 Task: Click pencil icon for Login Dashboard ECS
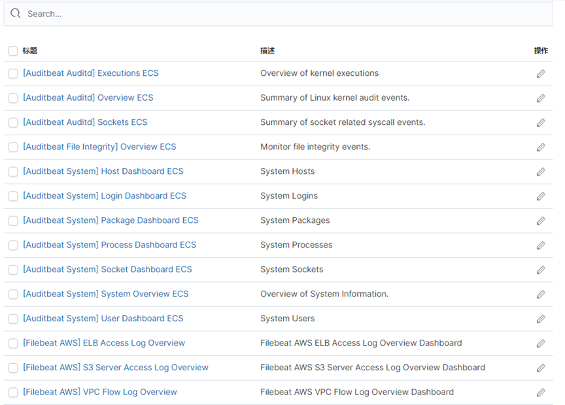tap(541, 196)
